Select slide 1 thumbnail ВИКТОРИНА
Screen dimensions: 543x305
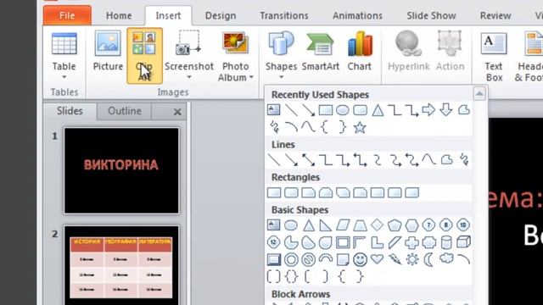click(x=121, y=170)
